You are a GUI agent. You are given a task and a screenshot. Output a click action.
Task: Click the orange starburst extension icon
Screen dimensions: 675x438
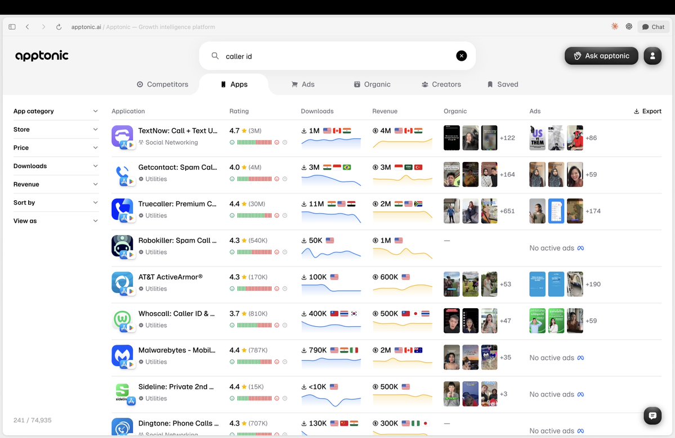[x=615, y=26]
